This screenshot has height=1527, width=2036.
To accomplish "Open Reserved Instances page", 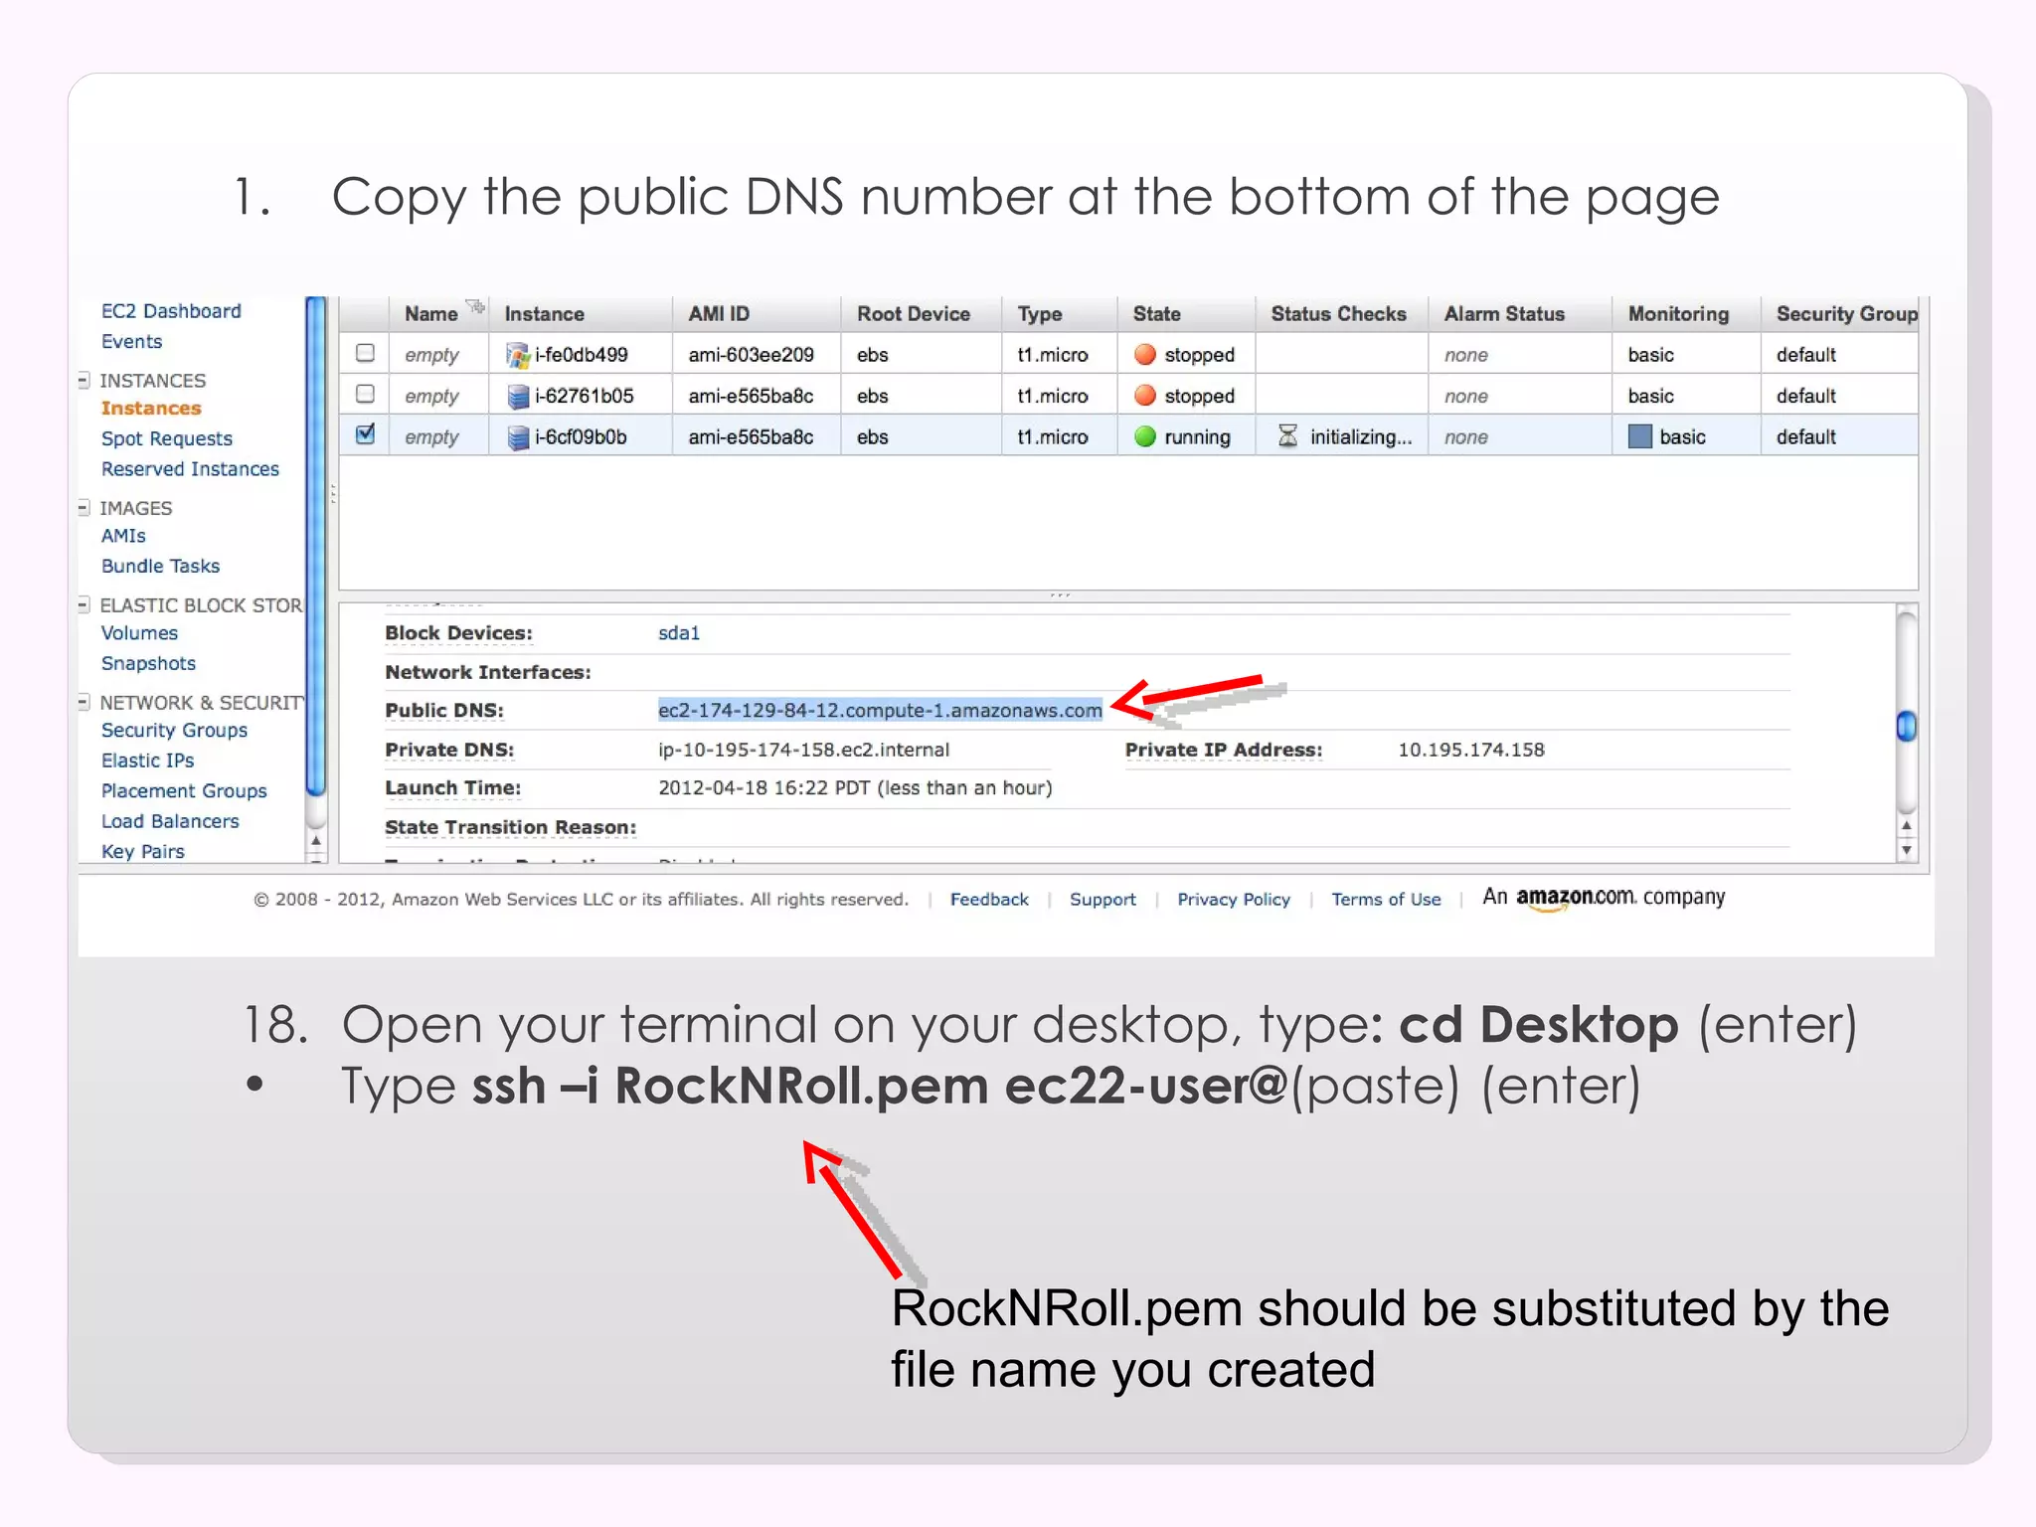I will 190,469.
